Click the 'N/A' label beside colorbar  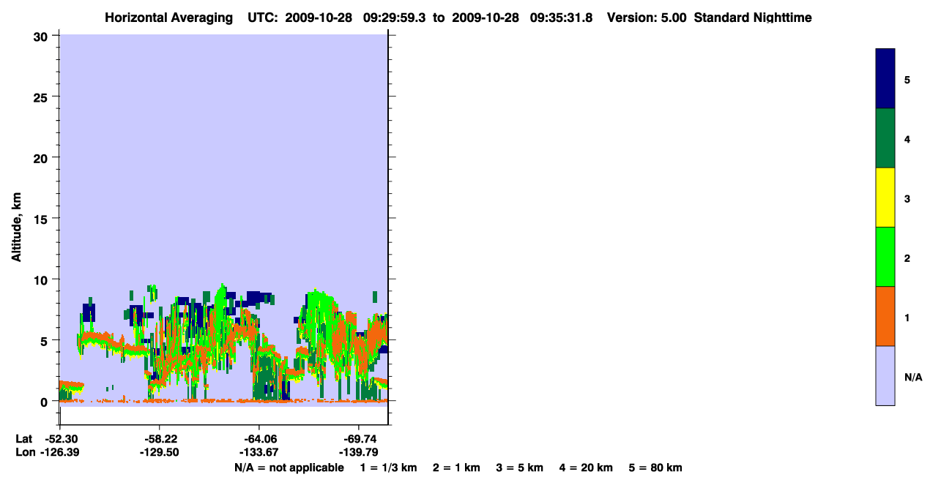click(x=912, y=378)
